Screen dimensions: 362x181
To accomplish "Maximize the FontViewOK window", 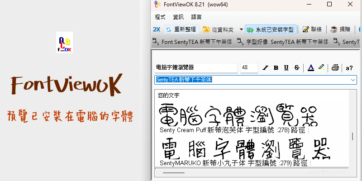I will pos(329,4).
